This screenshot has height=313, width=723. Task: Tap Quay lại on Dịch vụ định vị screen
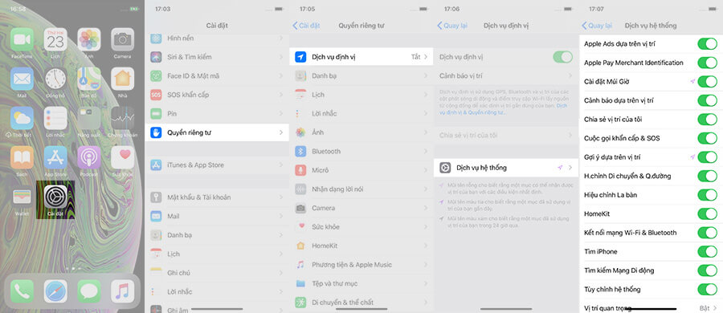coord(451,26)
